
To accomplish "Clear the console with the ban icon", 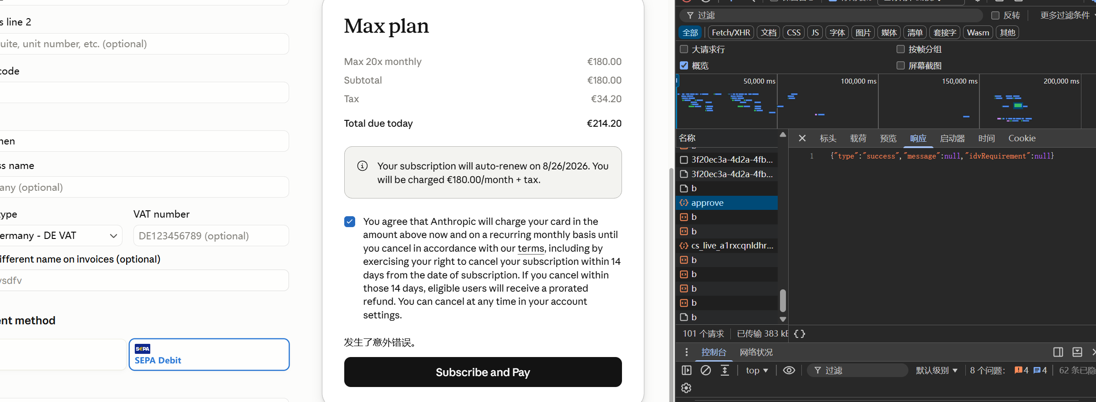I will point(706,370).
